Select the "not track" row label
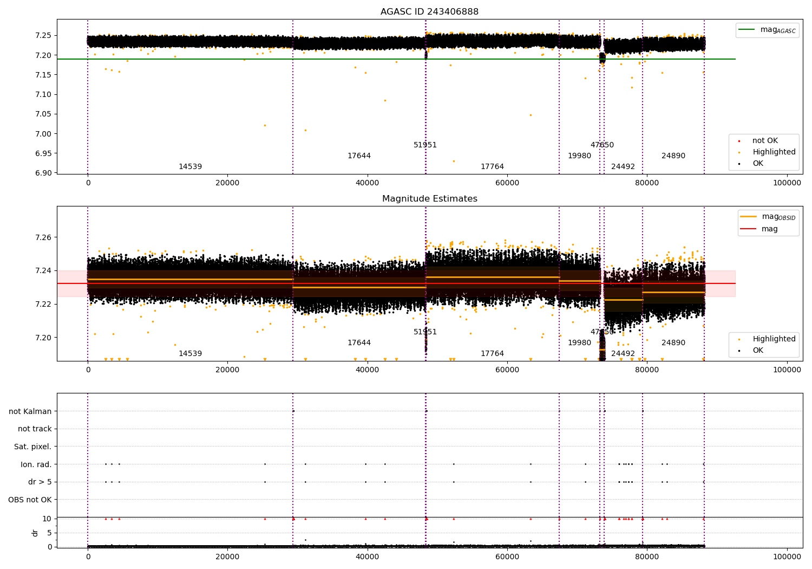812x569 pixels. click(35, 429)
